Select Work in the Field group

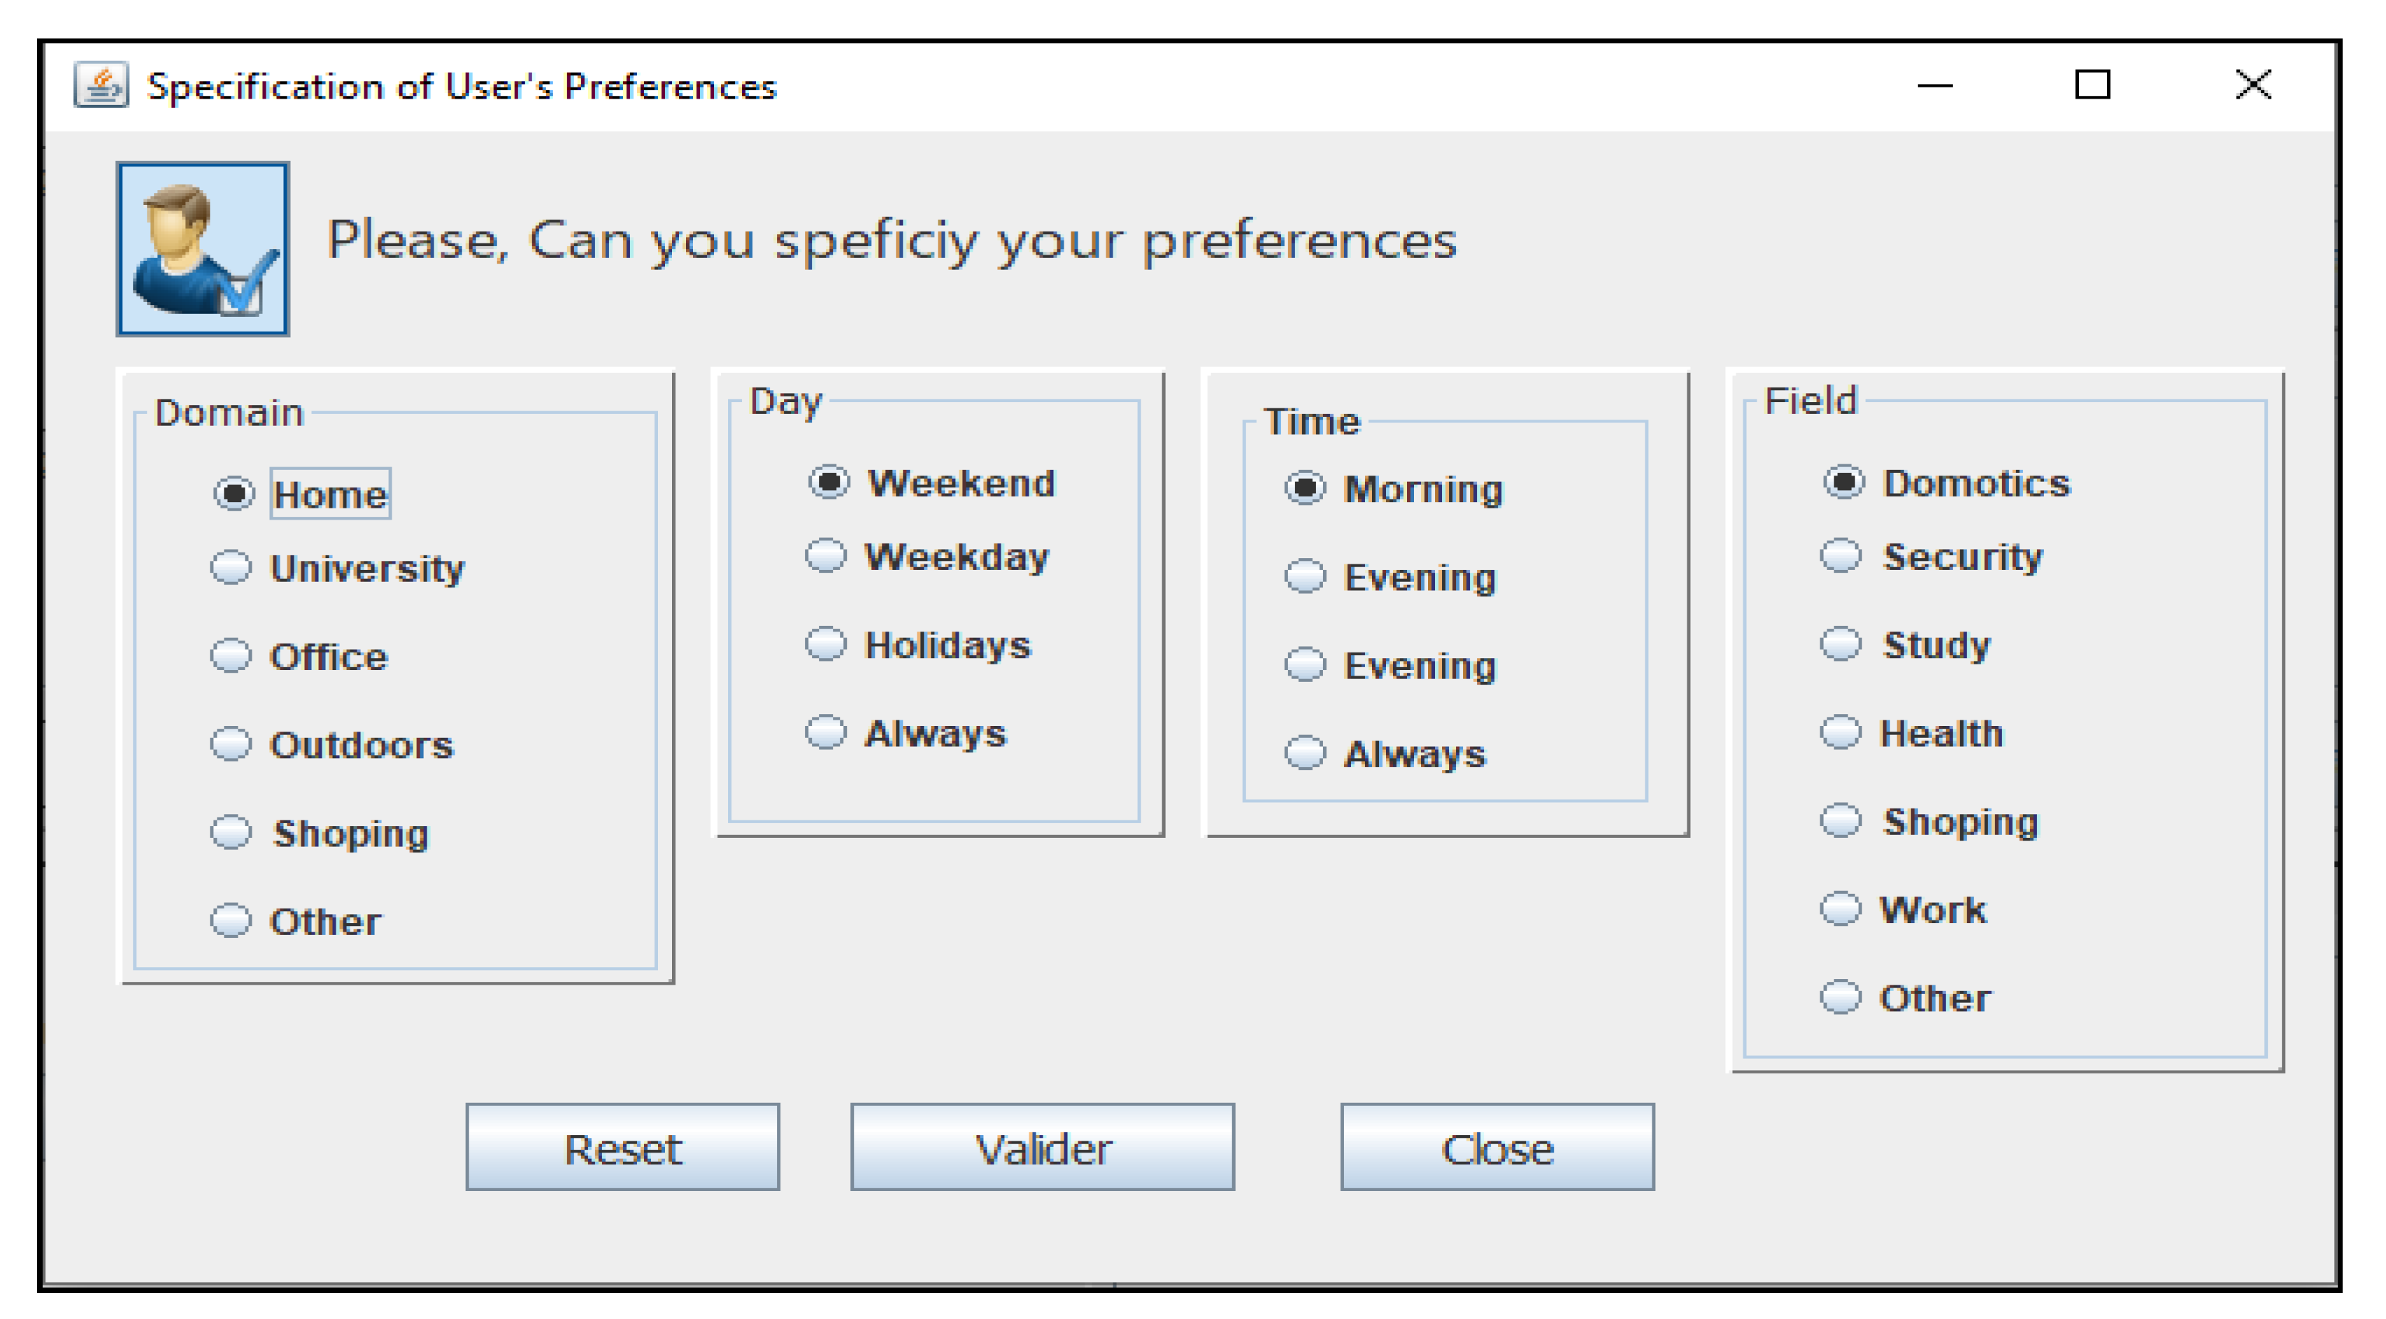(1841, 908)
